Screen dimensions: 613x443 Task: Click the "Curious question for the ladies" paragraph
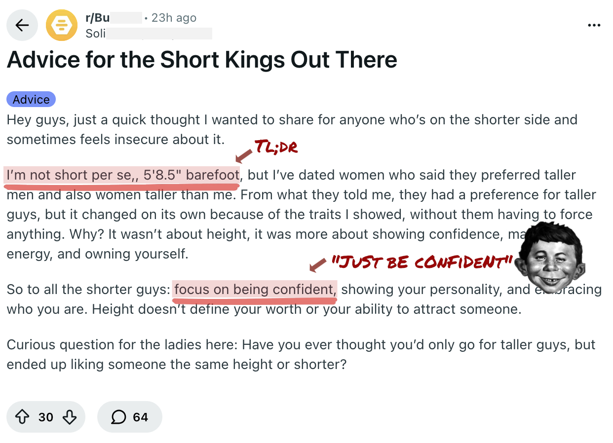(x=301, y=354)
